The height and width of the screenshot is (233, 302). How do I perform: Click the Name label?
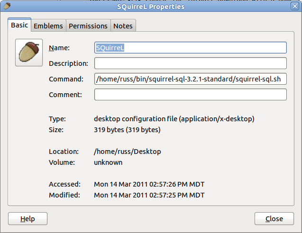pos(59,48)
